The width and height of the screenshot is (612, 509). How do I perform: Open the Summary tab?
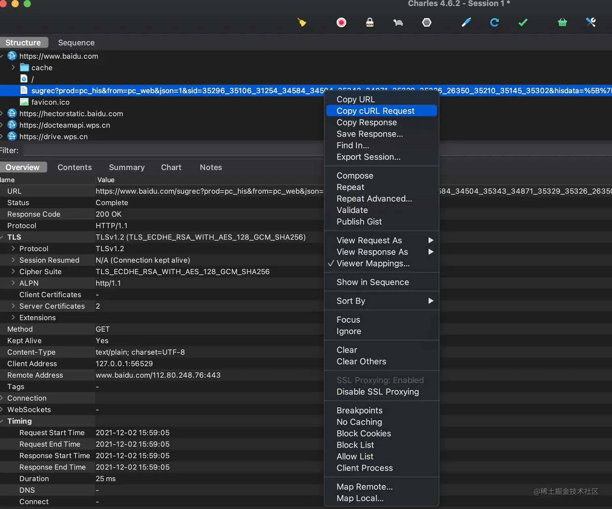coord(127,167)
